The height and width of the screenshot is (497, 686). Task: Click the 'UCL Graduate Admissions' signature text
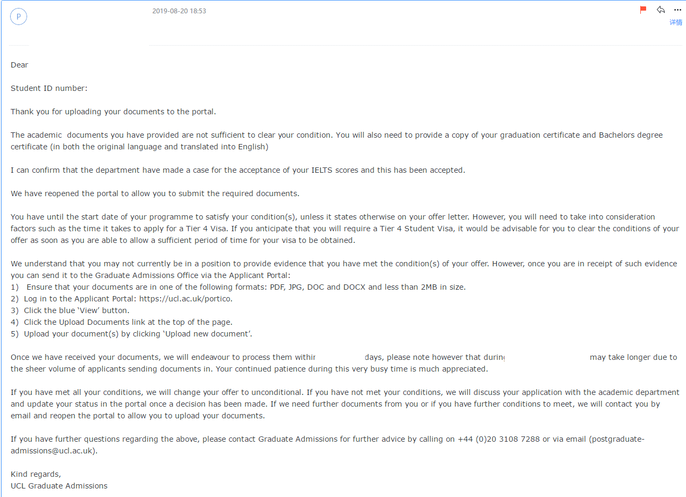[59, 486]
